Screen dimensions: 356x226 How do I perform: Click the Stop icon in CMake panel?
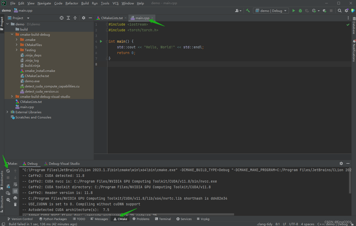(8, 178)
